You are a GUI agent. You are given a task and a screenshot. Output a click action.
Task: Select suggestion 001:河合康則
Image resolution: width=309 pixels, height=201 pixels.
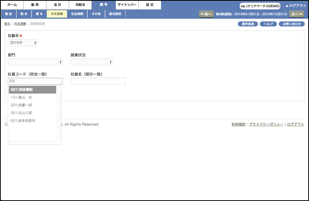[x=32, y=90]
